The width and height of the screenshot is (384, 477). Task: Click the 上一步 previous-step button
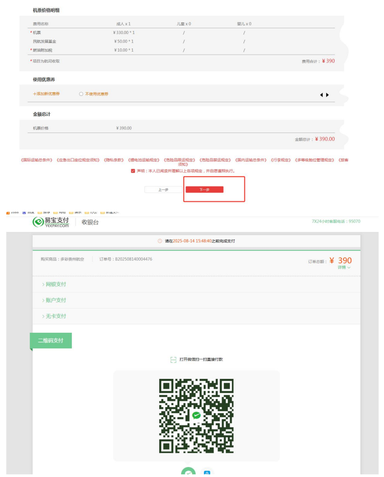(163, 189)
